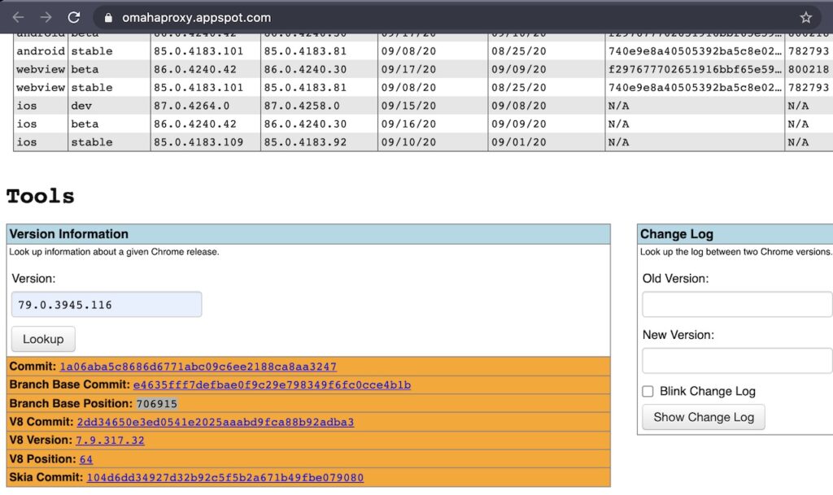Viewport: 833px width, 495px height.
Task: Click the browser forward arrow
Action: [x=46, y=18]
